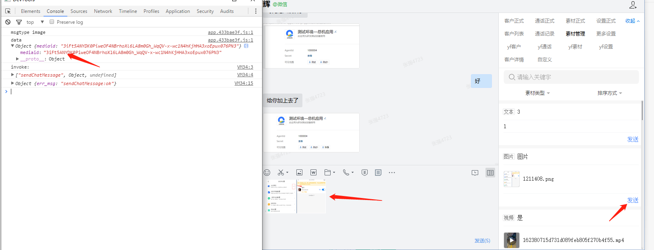Click 发送 under 1211408.png

633,200
